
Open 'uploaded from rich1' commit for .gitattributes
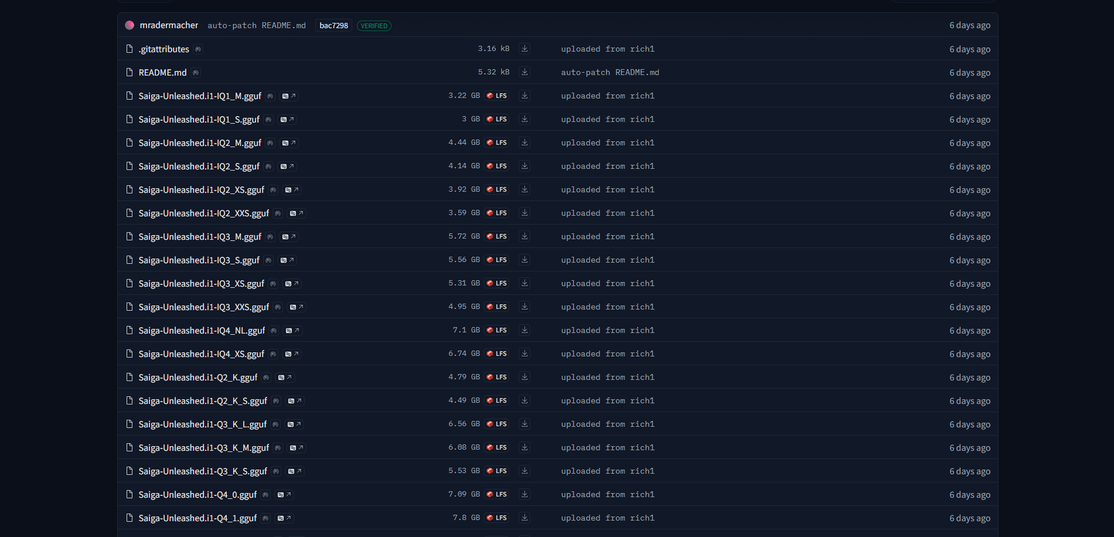point(608,49)
